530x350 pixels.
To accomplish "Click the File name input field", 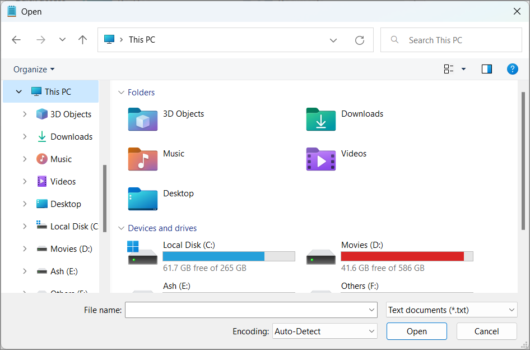I will [x=251, y=310].
